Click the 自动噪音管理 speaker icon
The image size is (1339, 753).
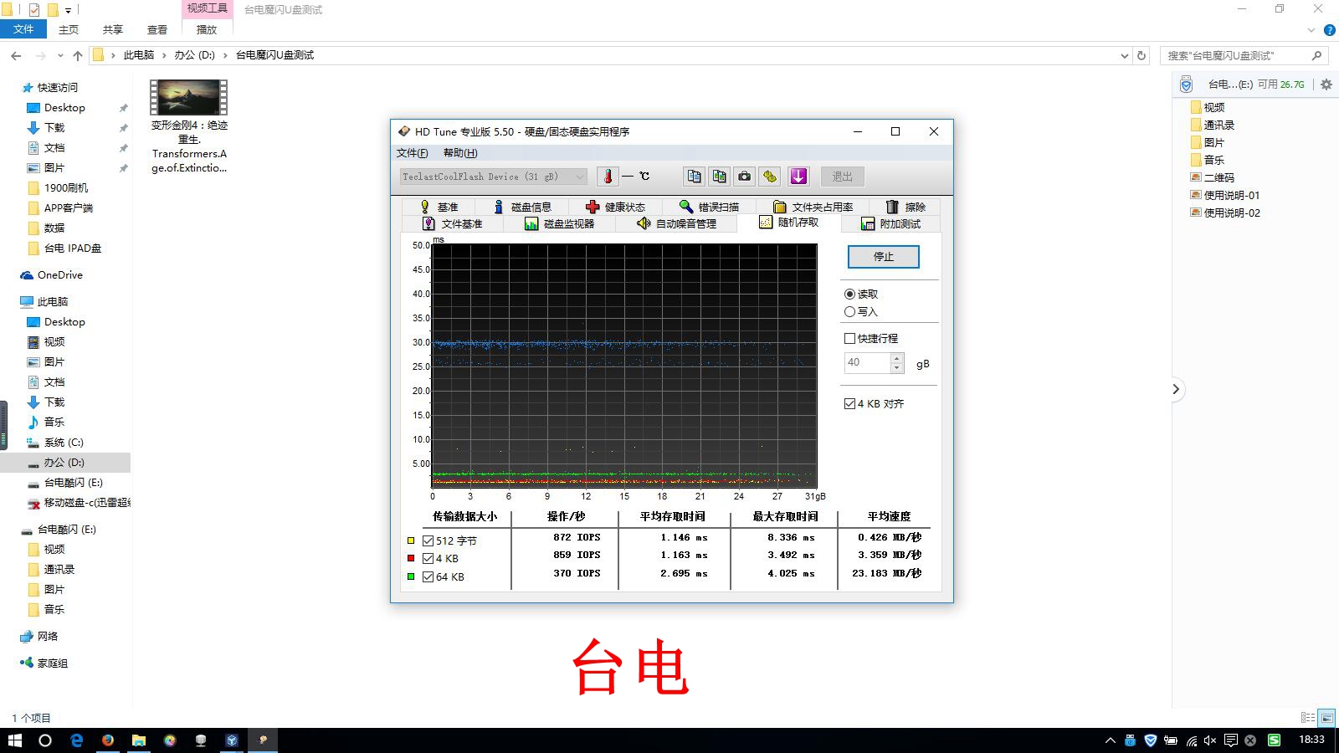[644, 223]
